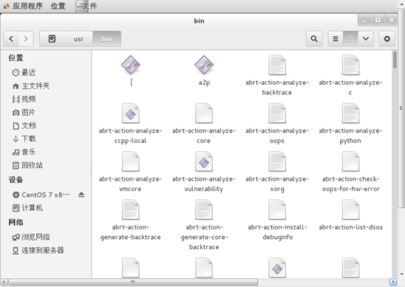Select abrt-action-generate-core-backtrace file
This screenshot has width=405, height=287.
[204, 224]
